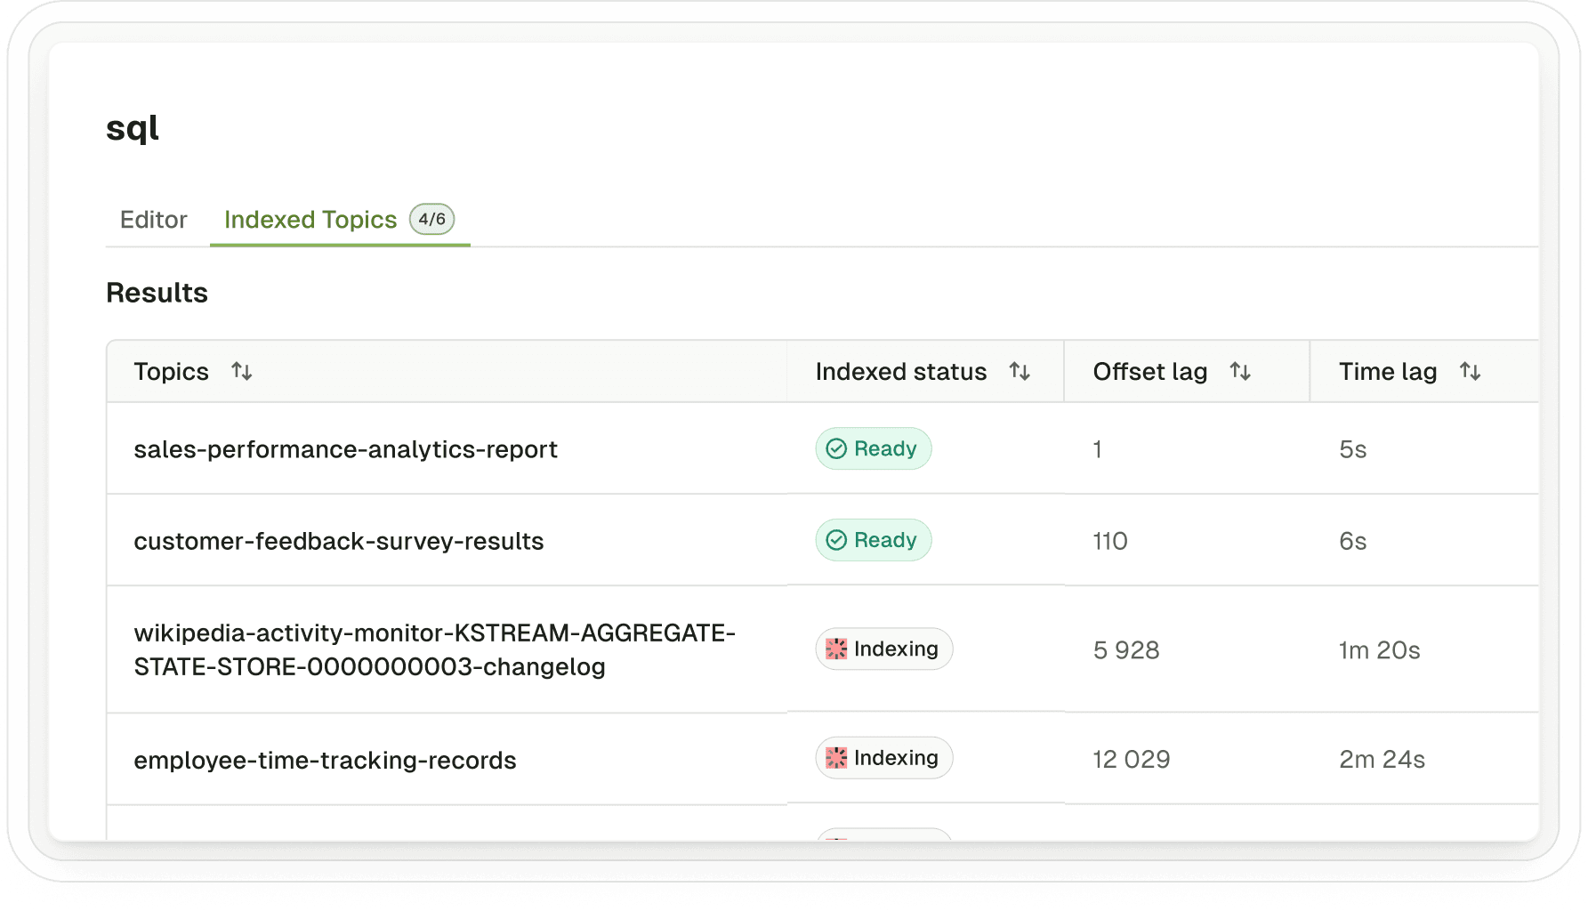Sort by Offset lag using its sort arrows

(1242, 371)
